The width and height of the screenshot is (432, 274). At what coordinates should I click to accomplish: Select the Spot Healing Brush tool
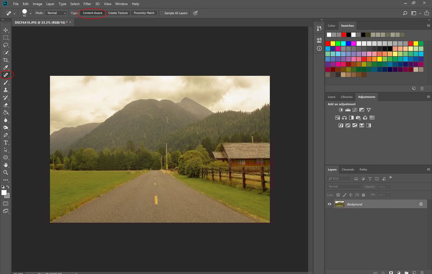pyautogui.click(x=5, y=75)
